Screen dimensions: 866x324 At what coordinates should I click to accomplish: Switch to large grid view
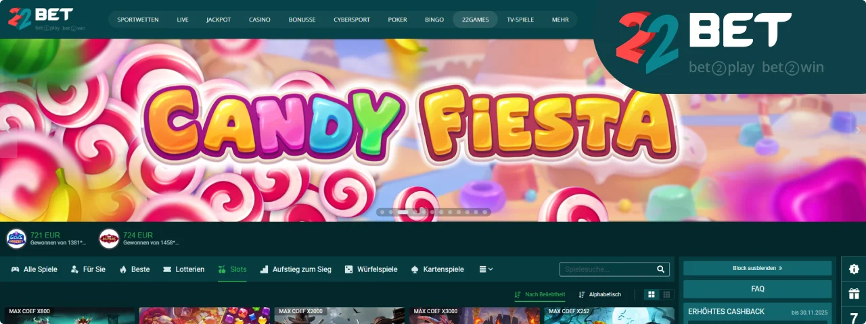pyautogui.click(x=652, y=295)
